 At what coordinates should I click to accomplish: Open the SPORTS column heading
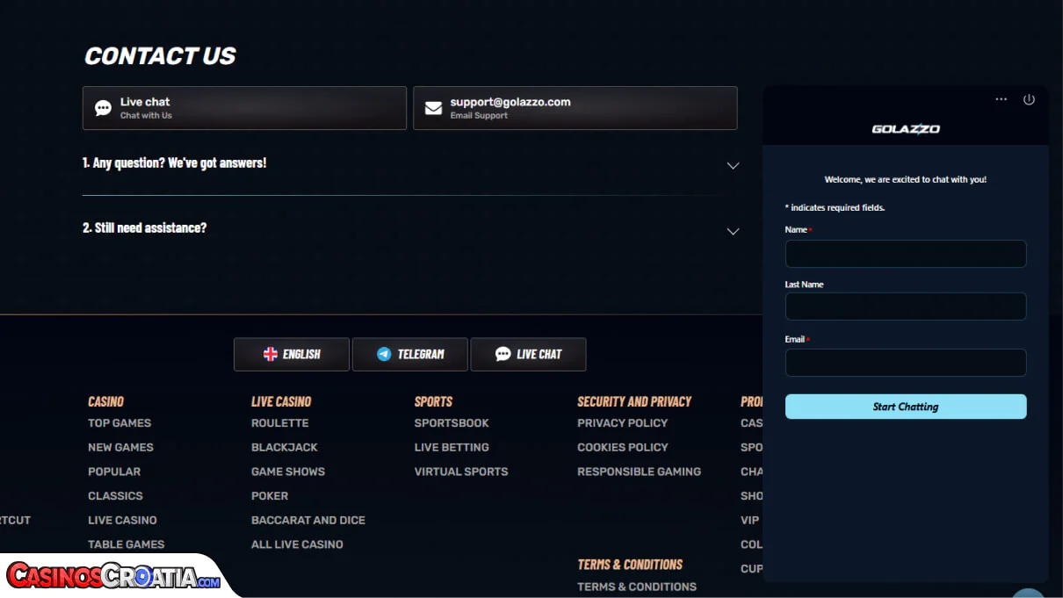(x=433, y=401)
